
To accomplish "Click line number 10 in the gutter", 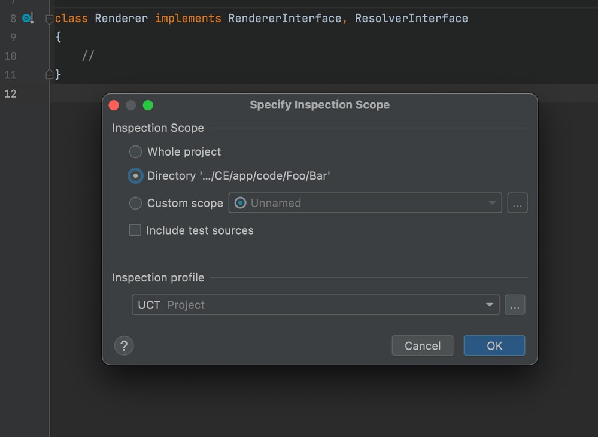I will (x=10, y=56).
